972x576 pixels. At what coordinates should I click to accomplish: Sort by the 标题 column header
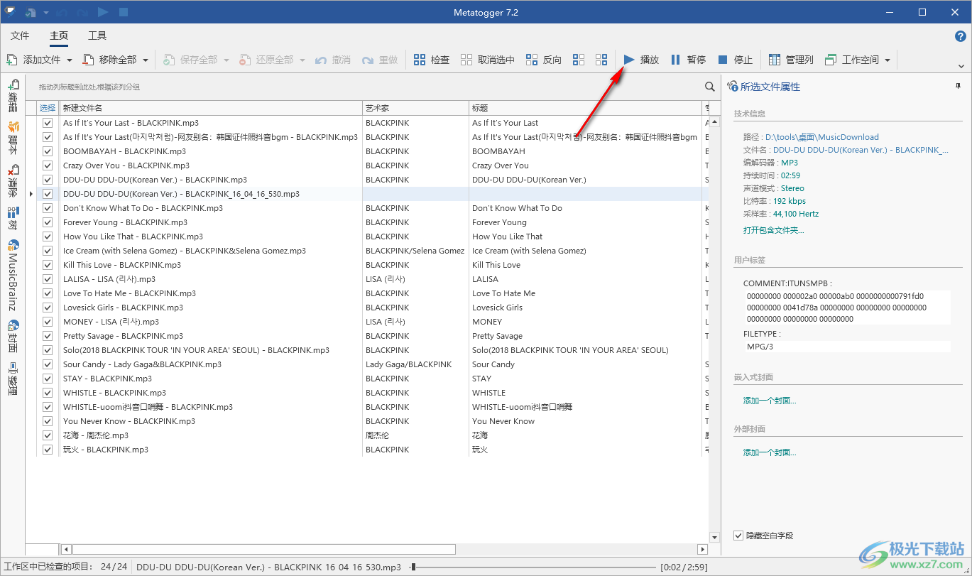(586, 108)
